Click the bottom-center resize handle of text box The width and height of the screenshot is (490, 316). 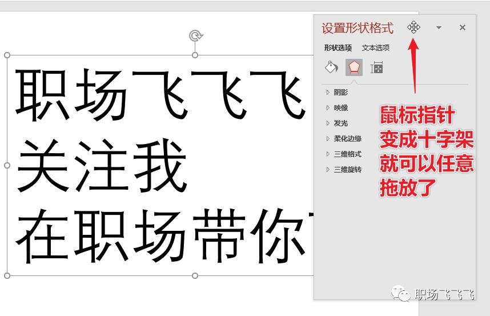pyautogui.click(x=195, y=275)
